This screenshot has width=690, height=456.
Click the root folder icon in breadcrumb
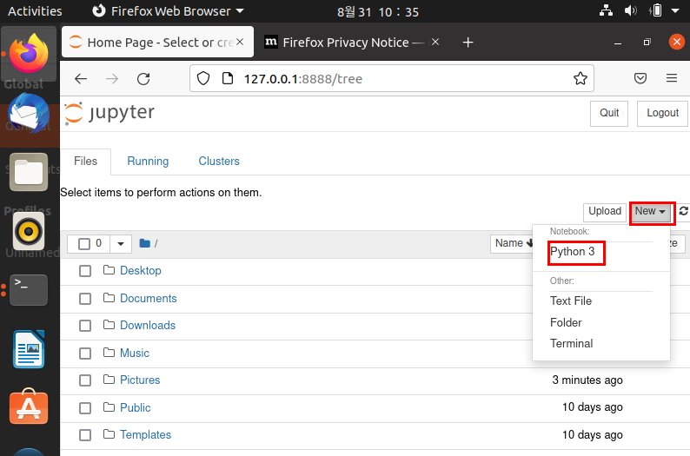click(145, 243)
